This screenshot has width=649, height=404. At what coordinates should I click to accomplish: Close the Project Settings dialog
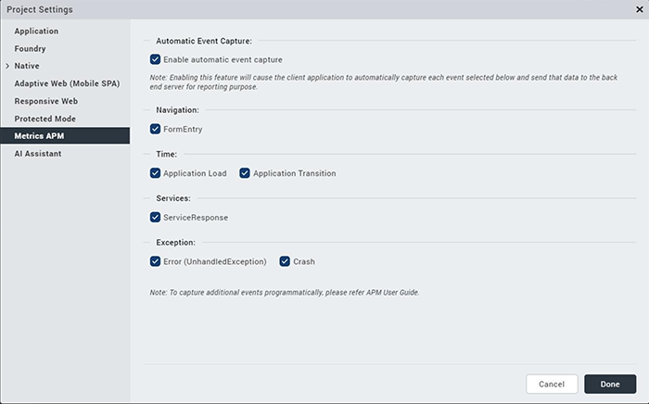(x=639, y=9)
